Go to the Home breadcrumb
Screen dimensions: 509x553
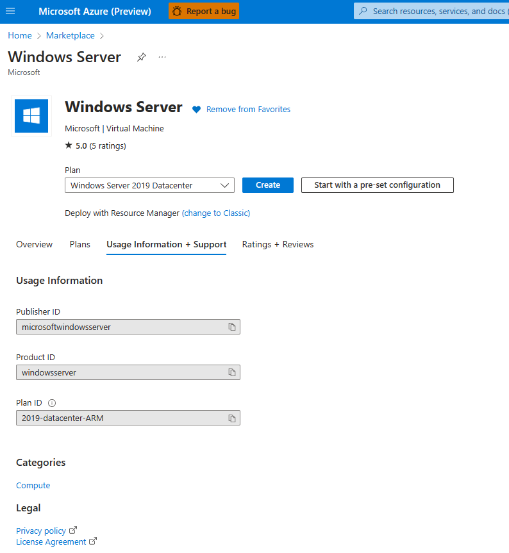[20, 36]
